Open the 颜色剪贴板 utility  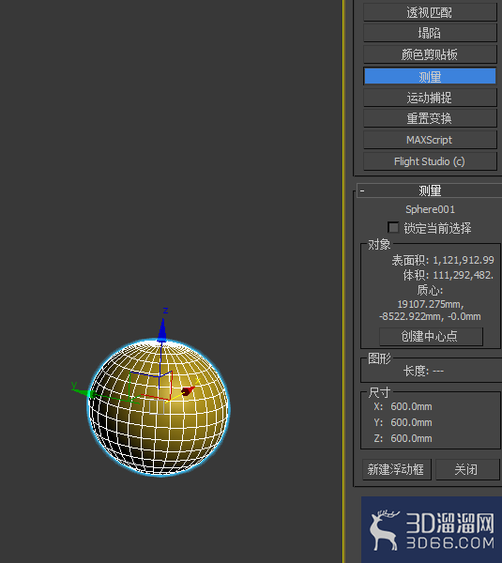point(430,54)
